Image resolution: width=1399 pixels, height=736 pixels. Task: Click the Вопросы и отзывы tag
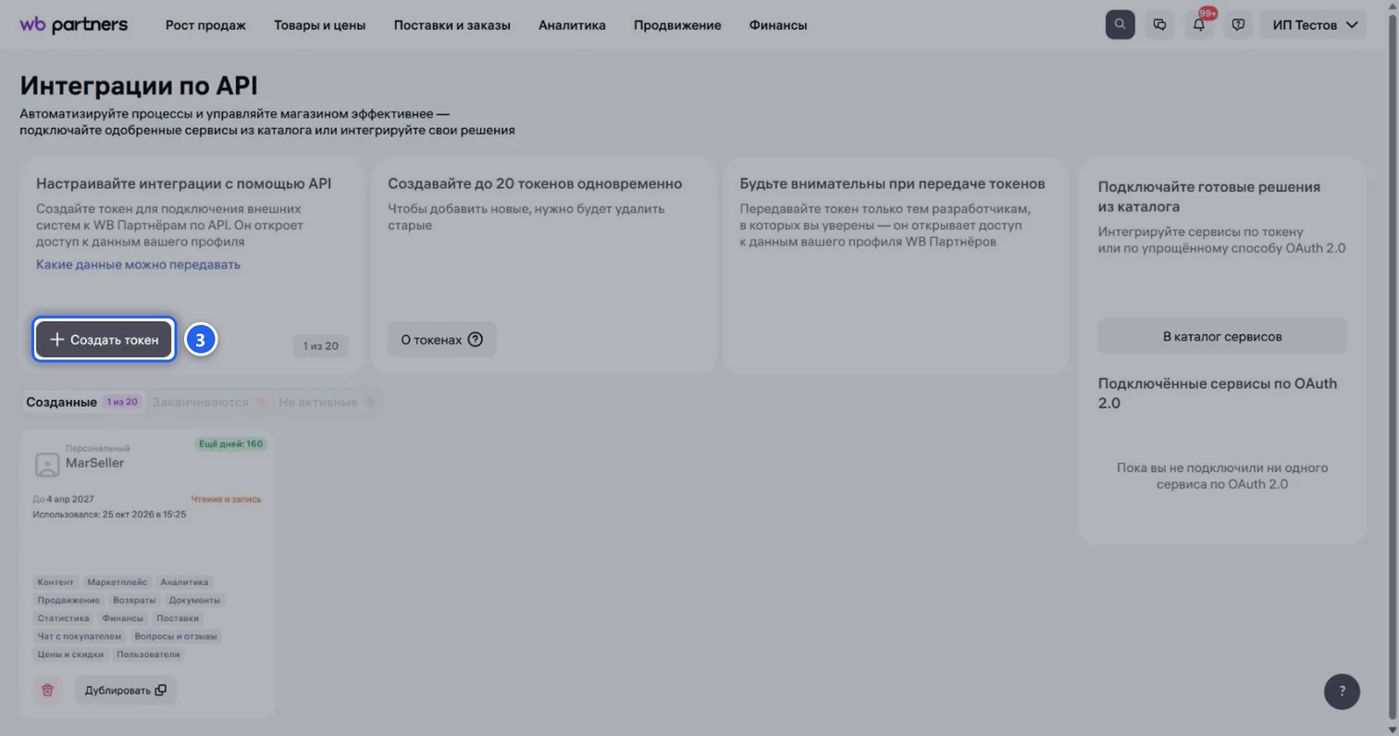point(176,636)
